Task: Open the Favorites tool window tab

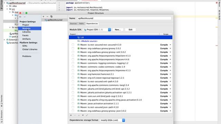Action: click(1, 101)
